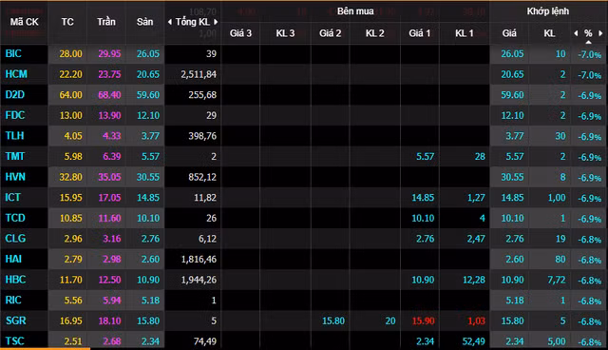Click HCM total volume 2,511,84
This screenshot has width=608, height=350.
[199, 74]
